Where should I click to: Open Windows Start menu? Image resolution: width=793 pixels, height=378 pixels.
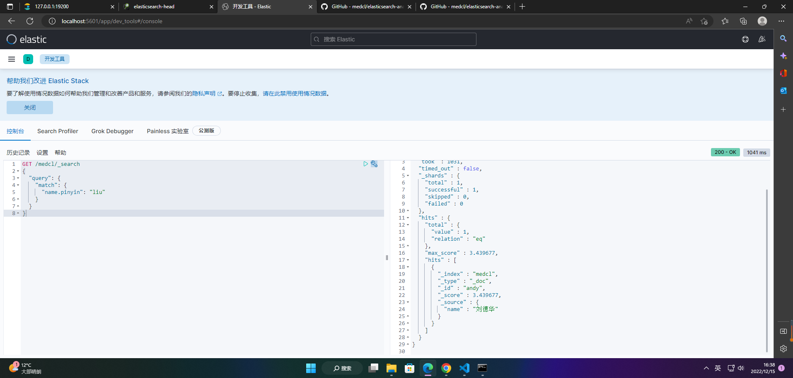[x=311, y=368]
